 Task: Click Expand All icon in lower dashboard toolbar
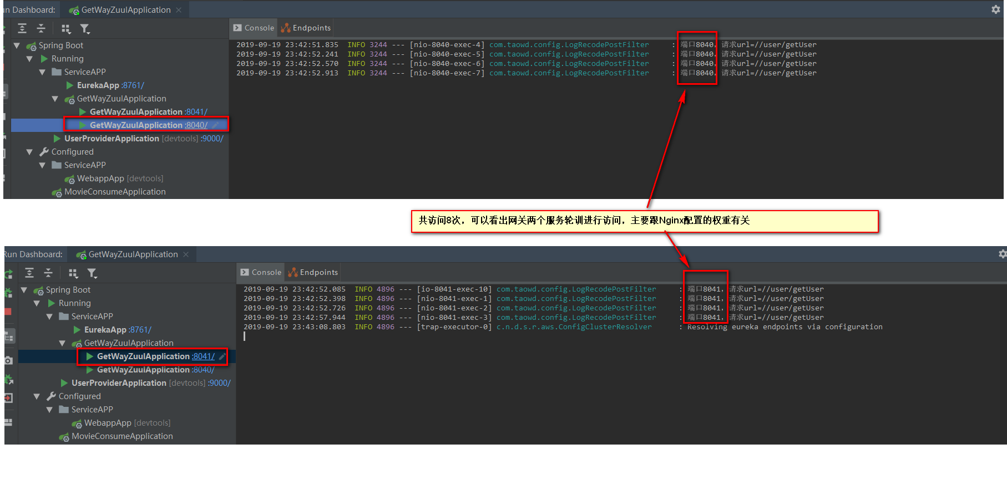[x=29, y=273]
